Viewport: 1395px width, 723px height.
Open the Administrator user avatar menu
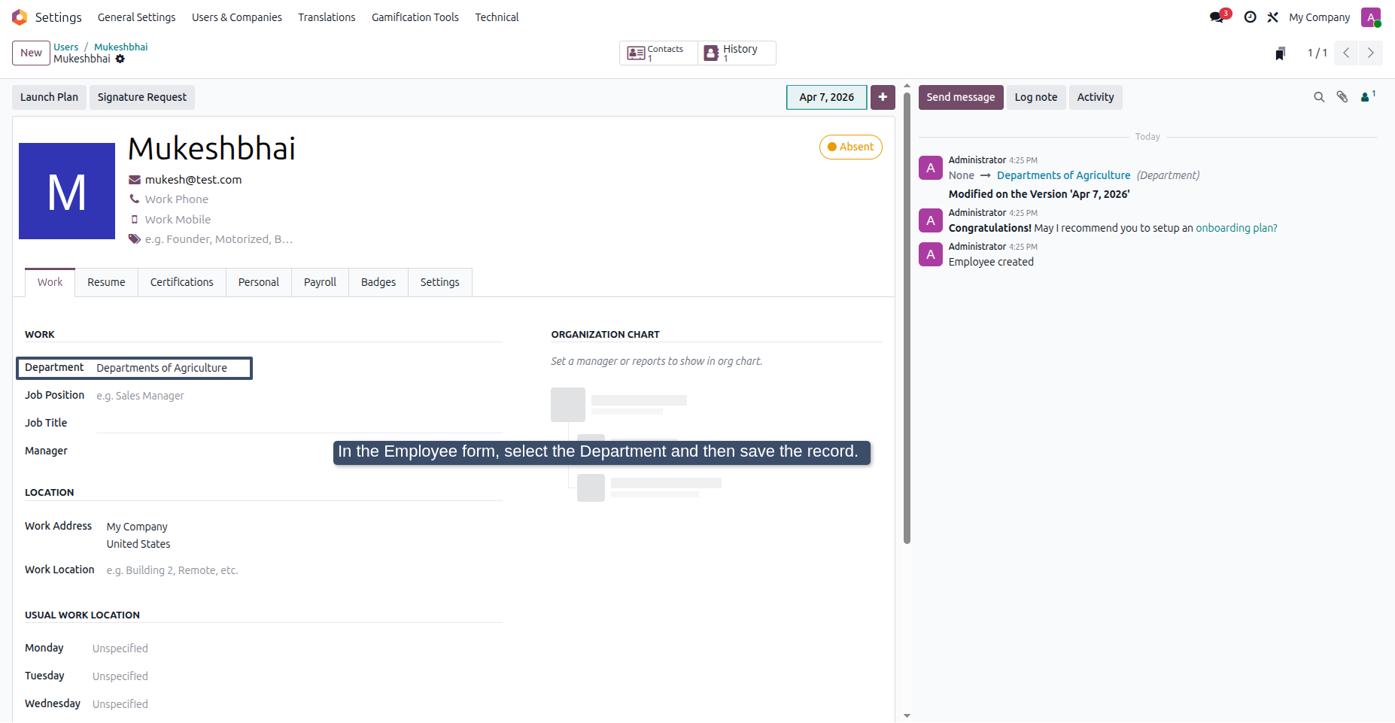(x=1371, y=17)
